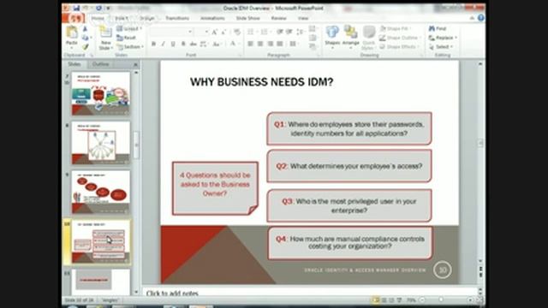The width and height of the screenshot is (548, 308).
Task: Click the Find button
Action: point(438,28)
